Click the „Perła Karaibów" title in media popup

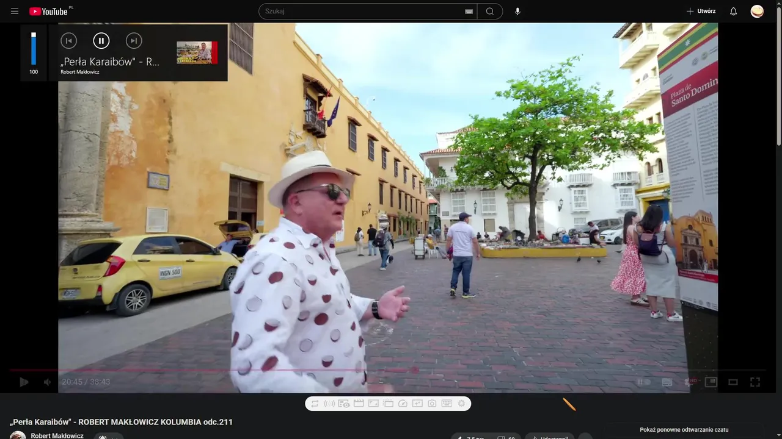point(110,62)
